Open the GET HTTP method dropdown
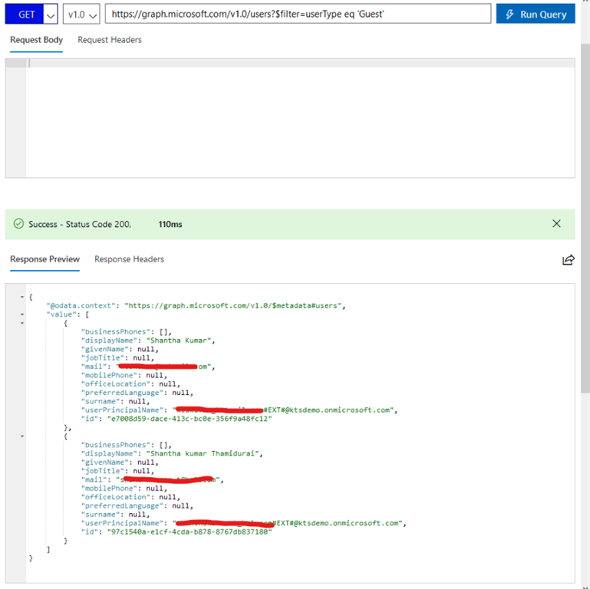The height and width of the screenshot is (589, 590). coord(51,15)
